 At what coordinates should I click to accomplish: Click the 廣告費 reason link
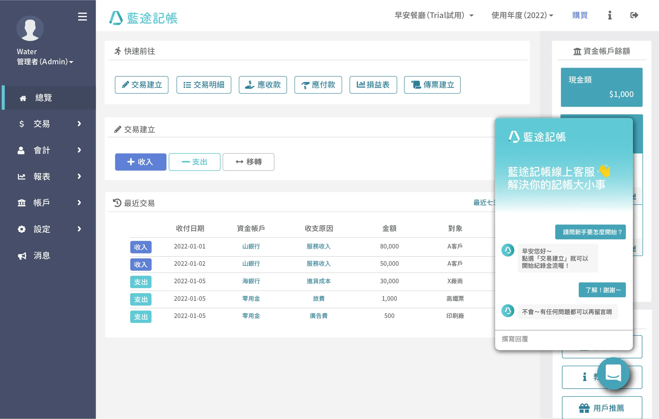(318, 316)
